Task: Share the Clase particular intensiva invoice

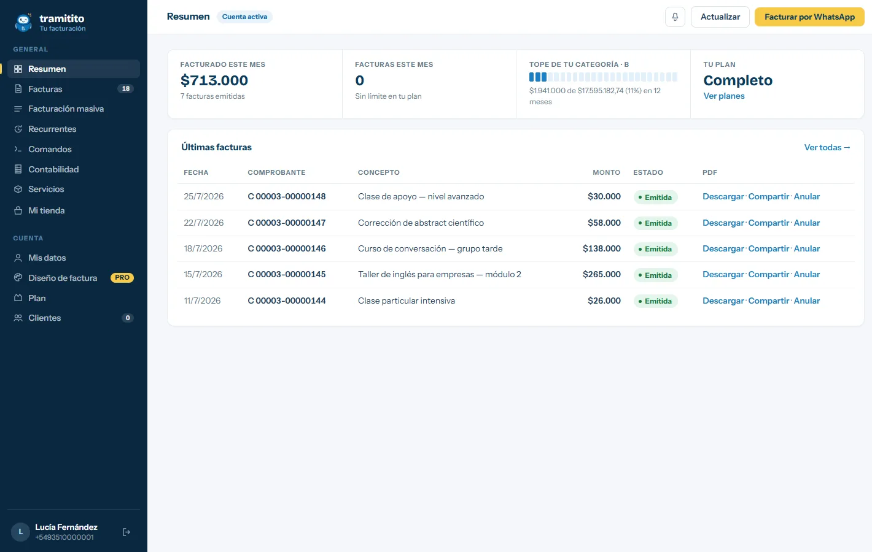Action: 769,301
